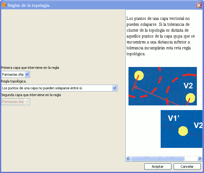Click the 'Segunda capa que interviene en la regla' label
Image resolution: width=204 pixels, height=173 pixels.
pyautogui.click(x=31, y=95)
